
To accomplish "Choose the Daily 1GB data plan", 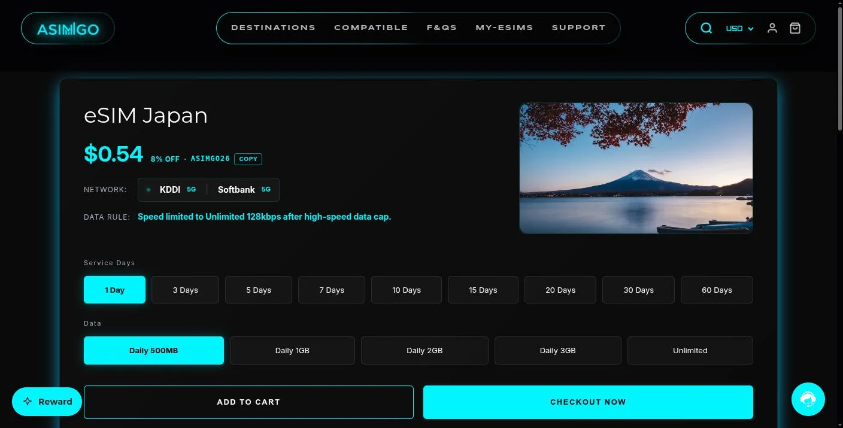I will (x=292, y=350).
